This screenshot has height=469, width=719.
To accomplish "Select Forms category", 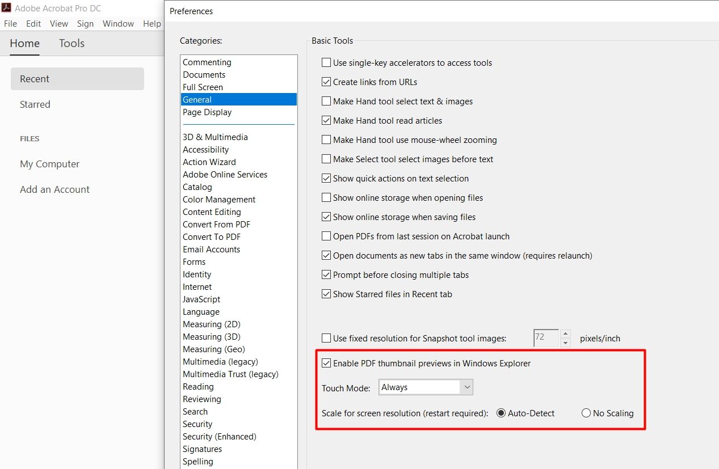I will click(x=239, y=262).
